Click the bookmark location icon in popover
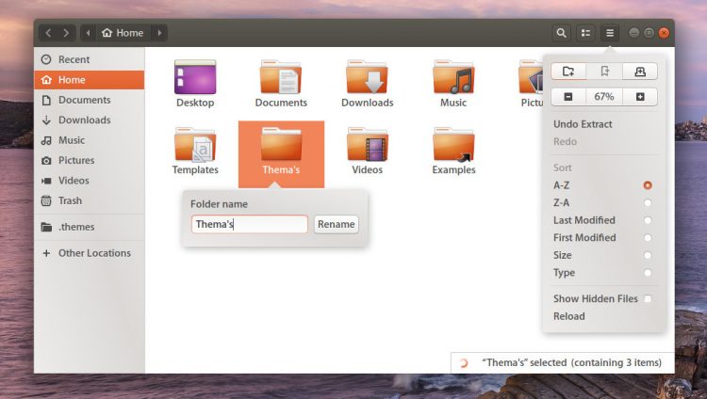 pyautogui.click(x=604, y=72)
